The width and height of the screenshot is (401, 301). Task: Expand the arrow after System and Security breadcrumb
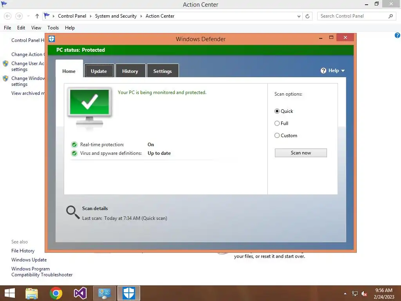coord(141,16)
